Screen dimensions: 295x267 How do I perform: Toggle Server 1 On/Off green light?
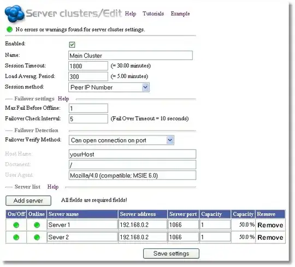click(16, 225)
